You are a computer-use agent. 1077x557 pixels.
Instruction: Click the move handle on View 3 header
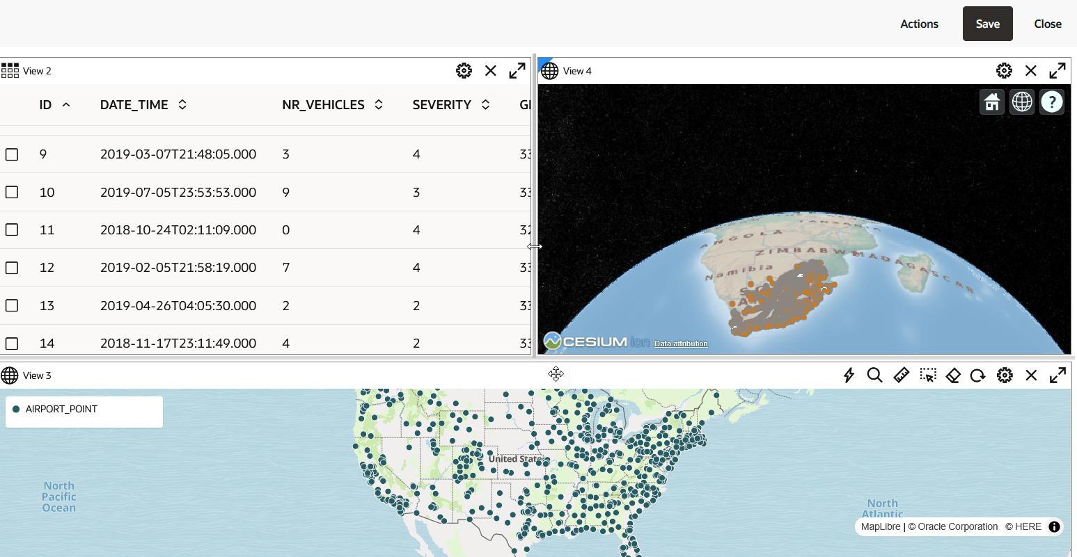pyautogui.click(x=556, y=374)
